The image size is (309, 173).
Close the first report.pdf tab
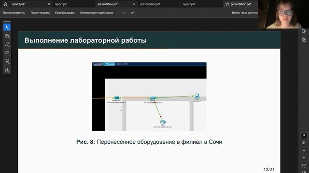(49, 4)
